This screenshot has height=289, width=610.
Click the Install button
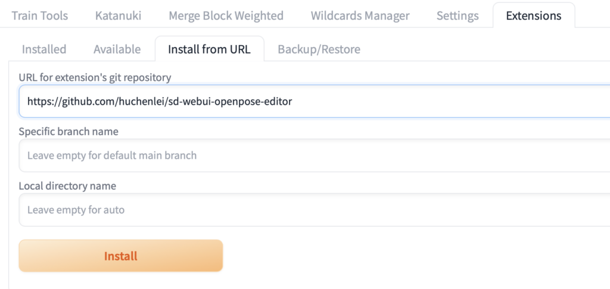coord(121,256)
